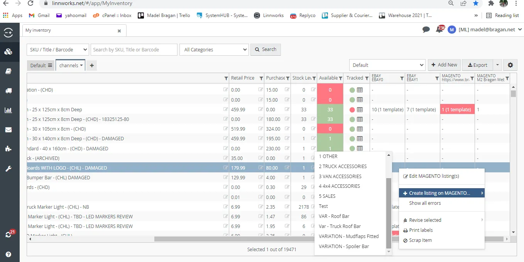The width and height of the screenshot is (524, 262).
Task: Toggle the red tracked indicator in the 33 stock row
Action: (352, 110)
